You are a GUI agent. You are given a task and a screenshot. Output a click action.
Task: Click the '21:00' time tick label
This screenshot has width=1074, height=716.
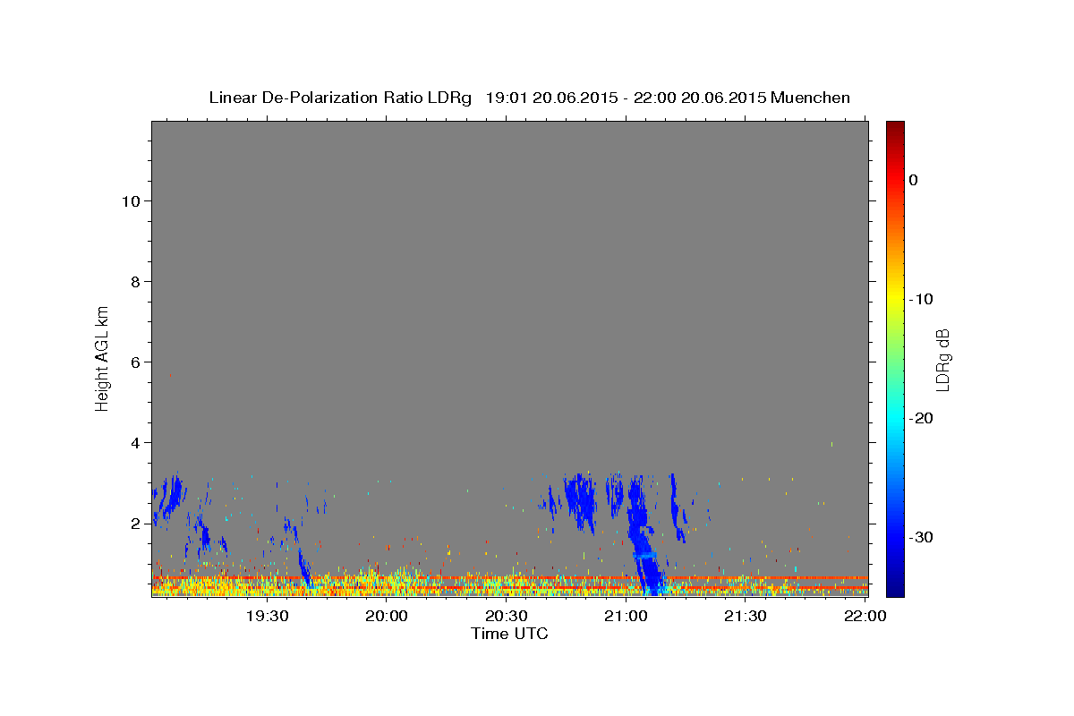pos(626,616)
